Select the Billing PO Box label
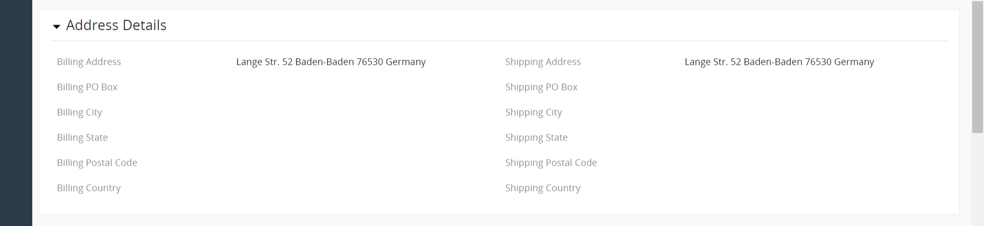Viewport: 984px width, 226px height. point(87,87)
